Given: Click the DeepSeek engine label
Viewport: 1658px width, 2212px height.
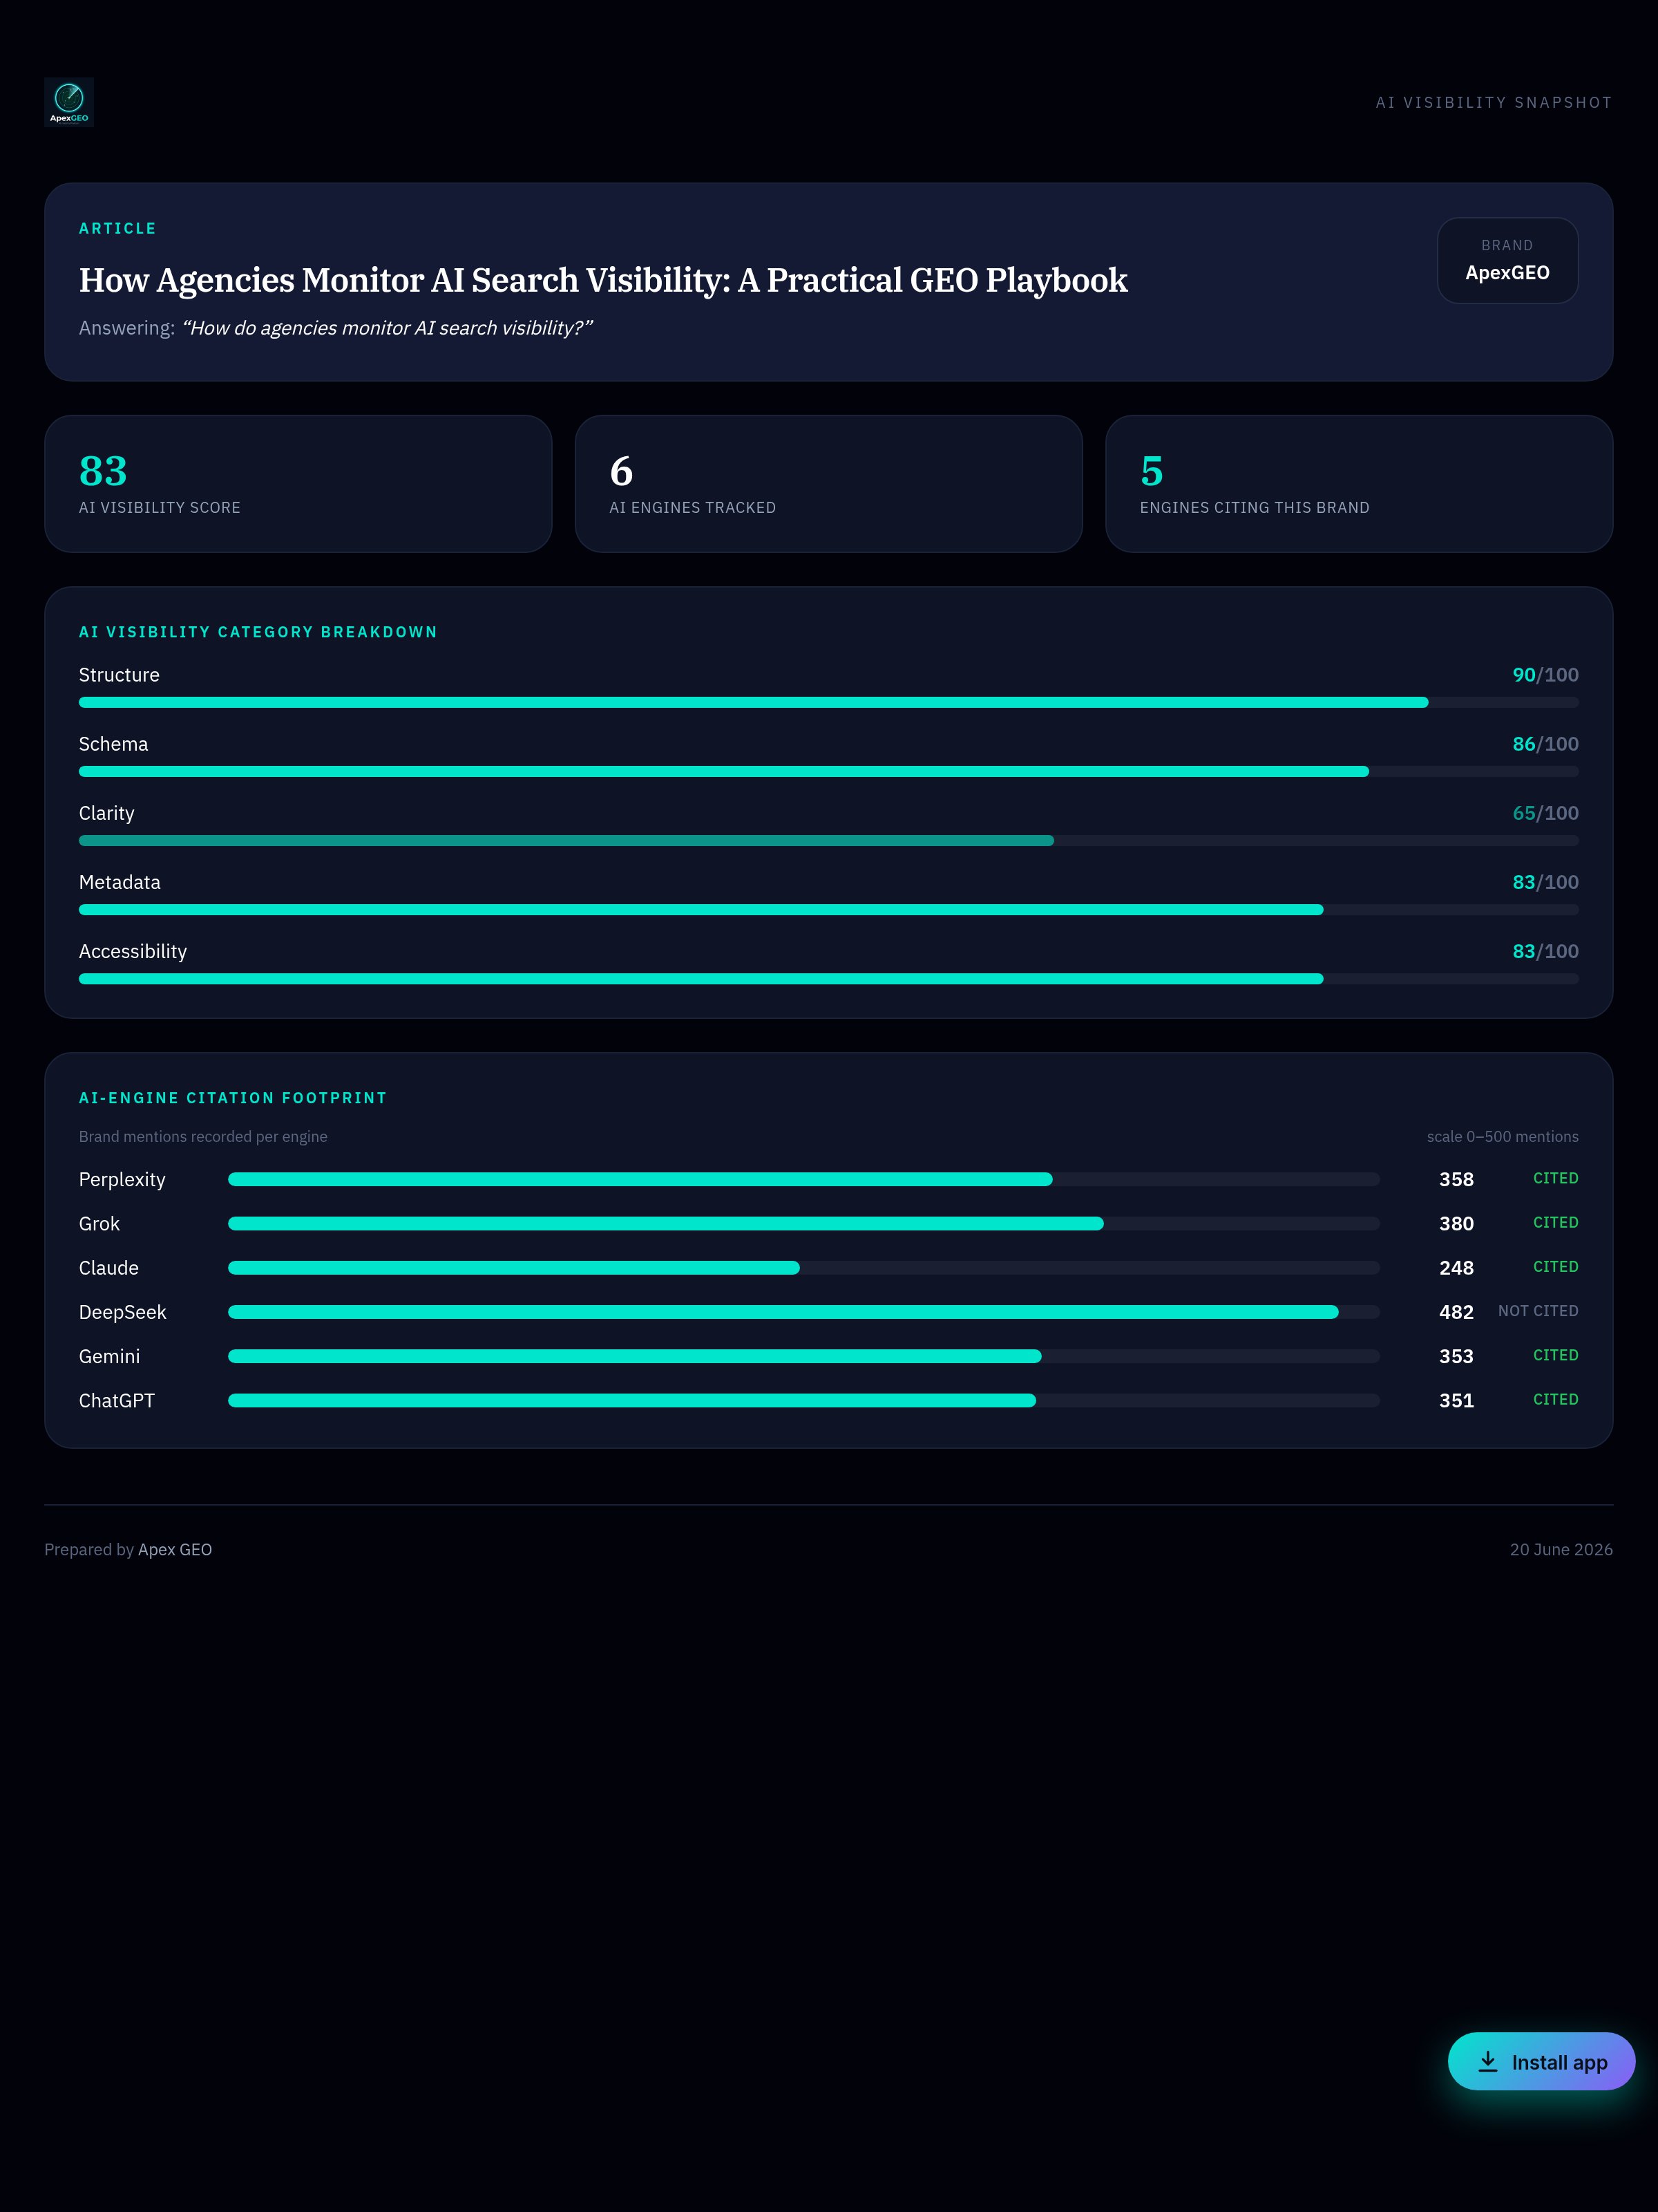Looking at the screenshot, I should 123,1312.
